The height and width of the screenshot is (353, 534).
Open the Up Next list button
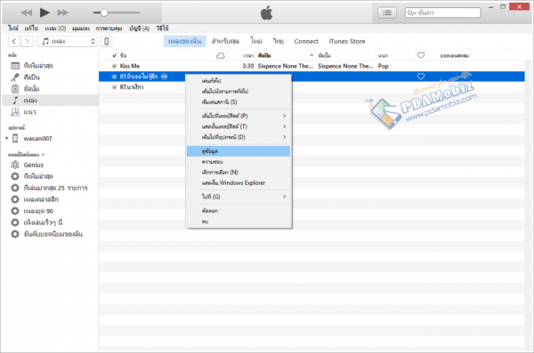(387, 12)
